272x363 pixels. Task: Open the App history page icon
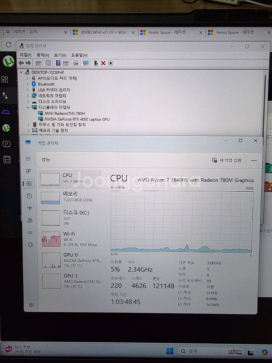click(29, 196)
